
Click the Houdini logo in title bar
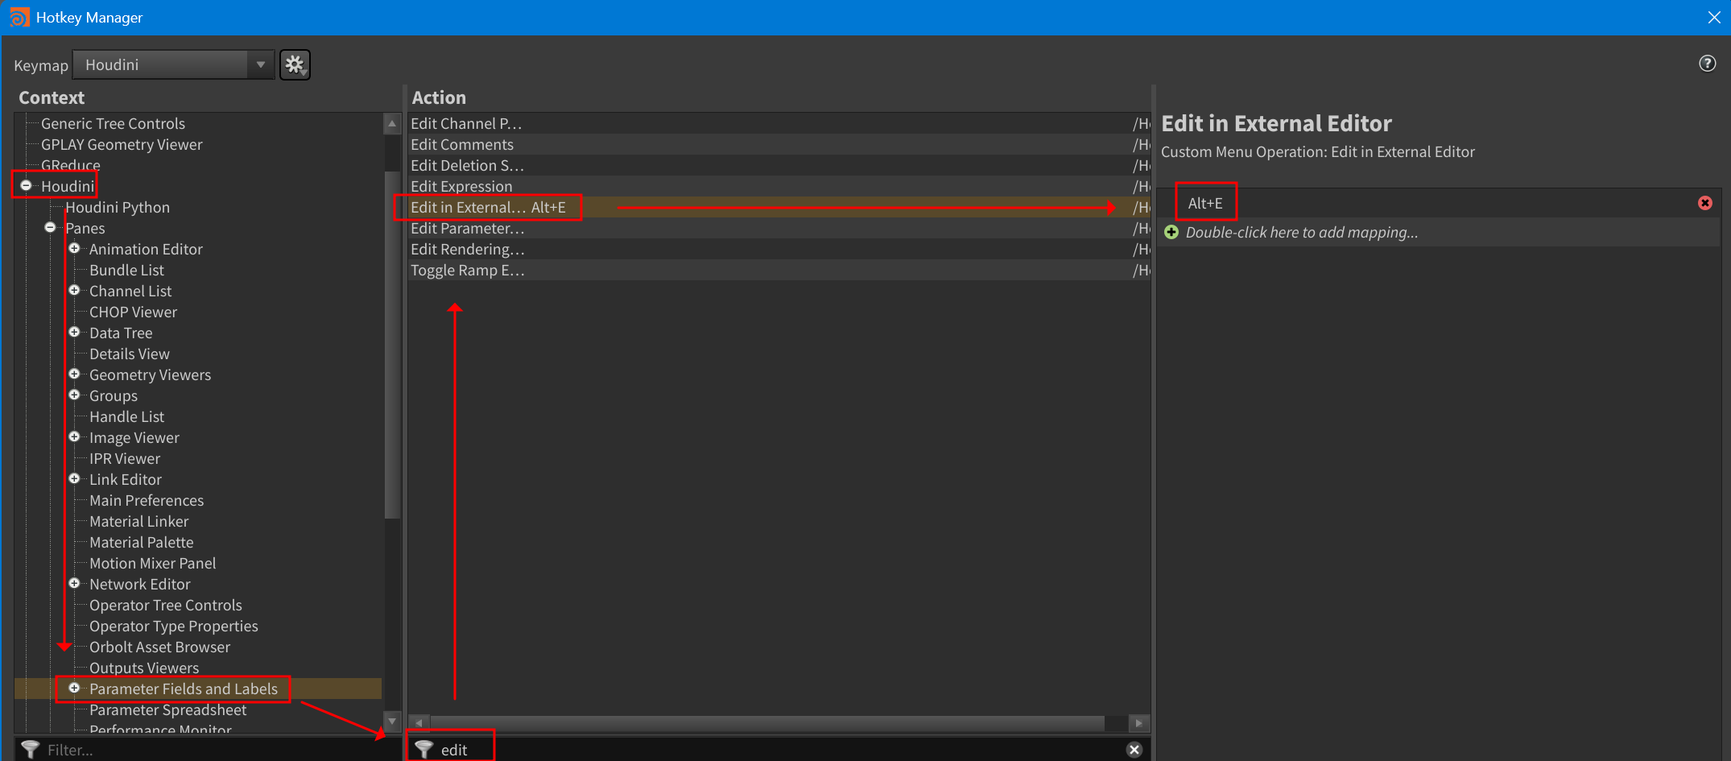19,17
